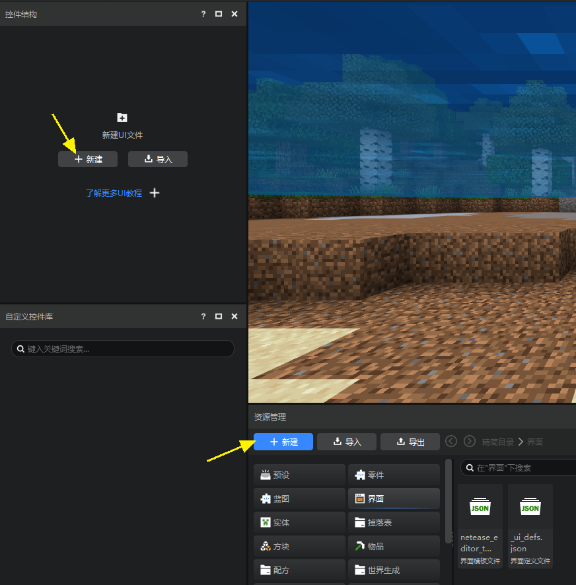Focus the 键入关键词搜索 search field
Screen dimensions: 576x585
tap(123, 349)
